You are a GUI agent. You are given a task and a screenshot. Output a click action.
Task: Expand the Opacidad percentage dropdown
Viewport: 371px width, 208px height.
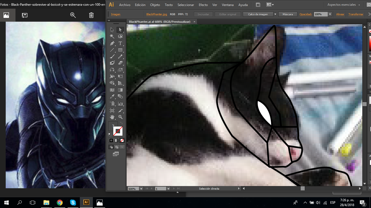coord(330,14)
